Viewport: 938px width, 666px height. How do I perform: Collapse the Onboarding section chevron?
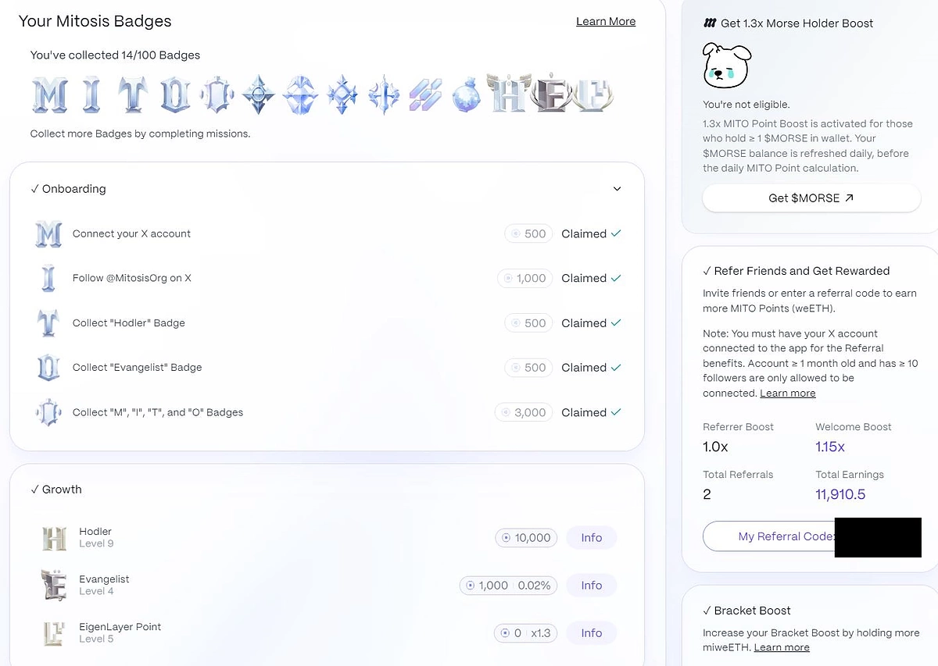[x=617, y=189]
